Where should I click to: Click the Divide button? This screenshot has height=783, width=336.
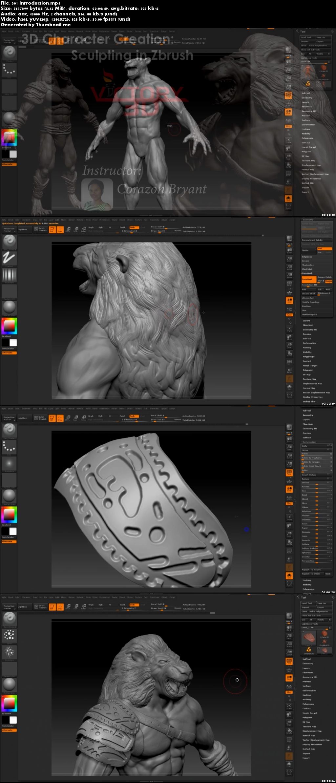(x=309, y=250)
